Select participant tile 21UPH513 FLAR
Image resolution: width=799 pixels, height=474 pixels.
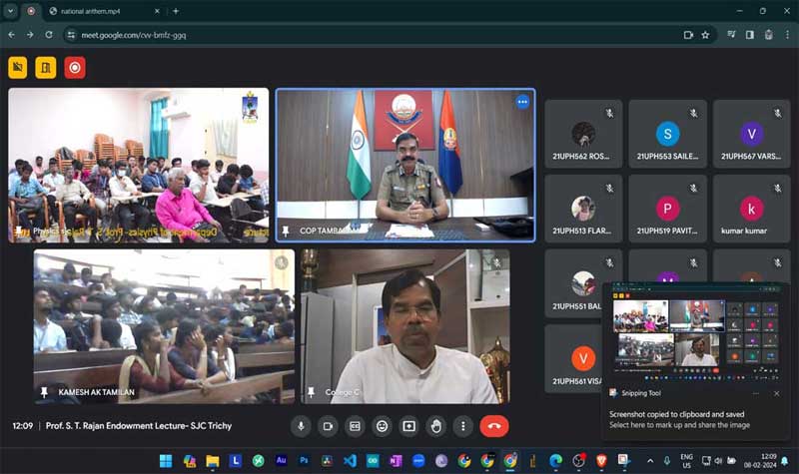pos(583,209)
